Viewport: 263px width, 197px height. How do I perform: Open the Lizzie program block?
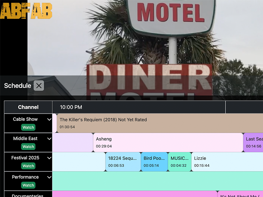(x=227, y=162)
